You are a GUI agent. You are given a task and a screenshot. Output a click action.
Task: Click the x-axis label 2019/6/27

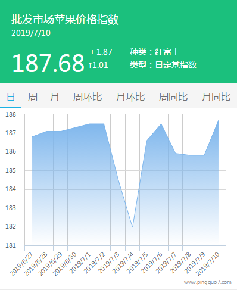click(21, 264)
